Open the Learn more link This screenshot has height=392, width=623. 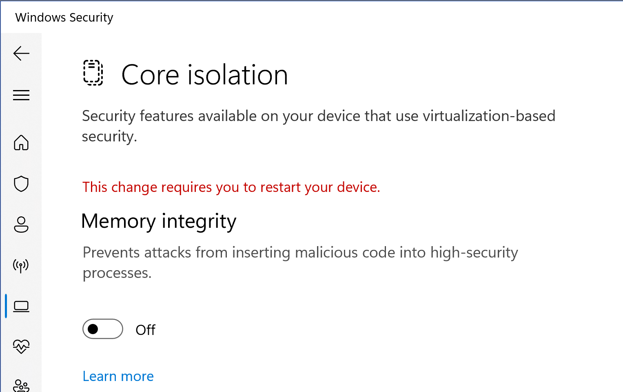click(x=118, y=376)
